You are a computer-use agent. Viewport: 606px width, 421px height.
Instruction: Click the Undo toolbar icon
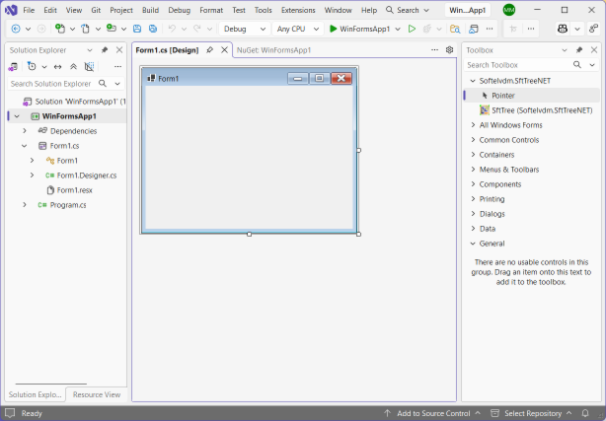tap(172, 29)
